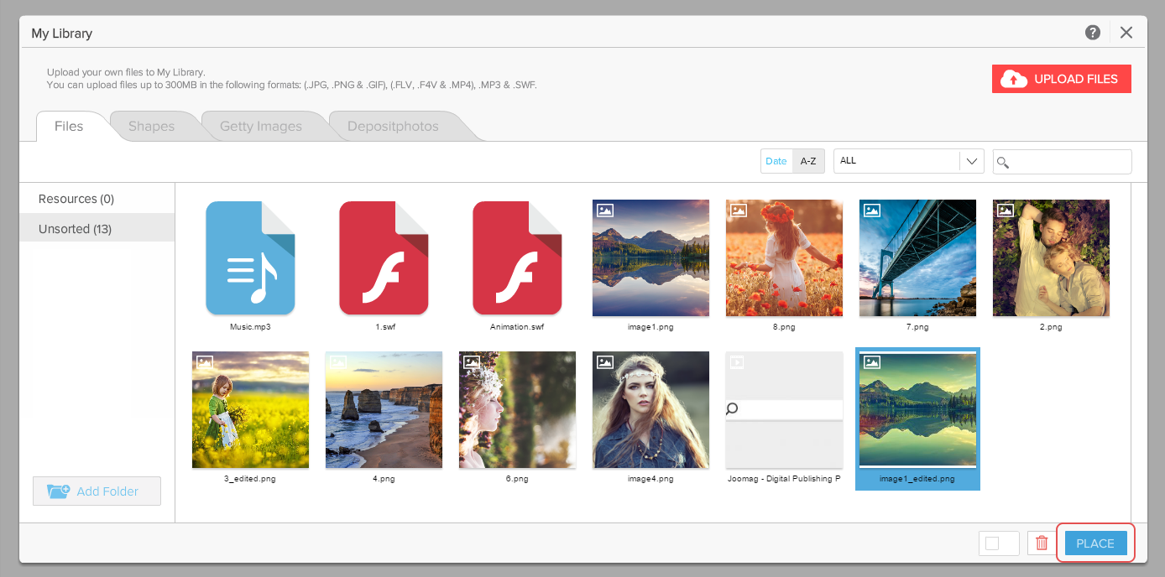Image resolution: width=1165 pixels, height=577 pixels.
Task: Click inside the search input field
Action: coord(1070,162)
